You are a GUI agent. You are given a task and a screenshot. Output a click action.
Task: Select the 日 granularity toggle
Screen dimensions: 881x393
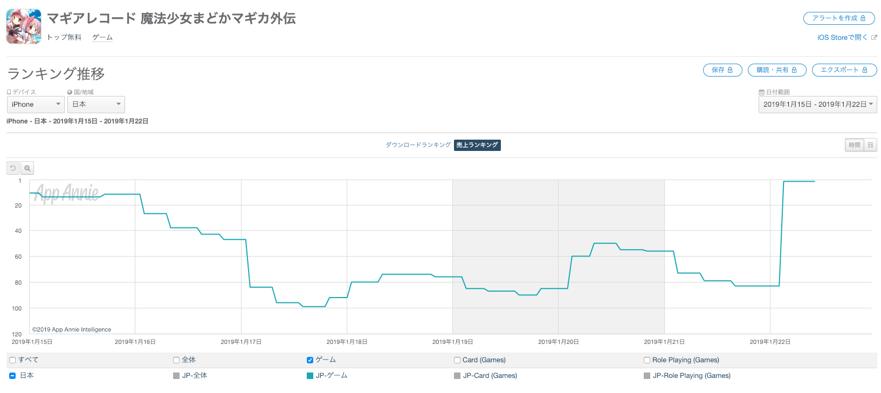click(x=870, y=145)
